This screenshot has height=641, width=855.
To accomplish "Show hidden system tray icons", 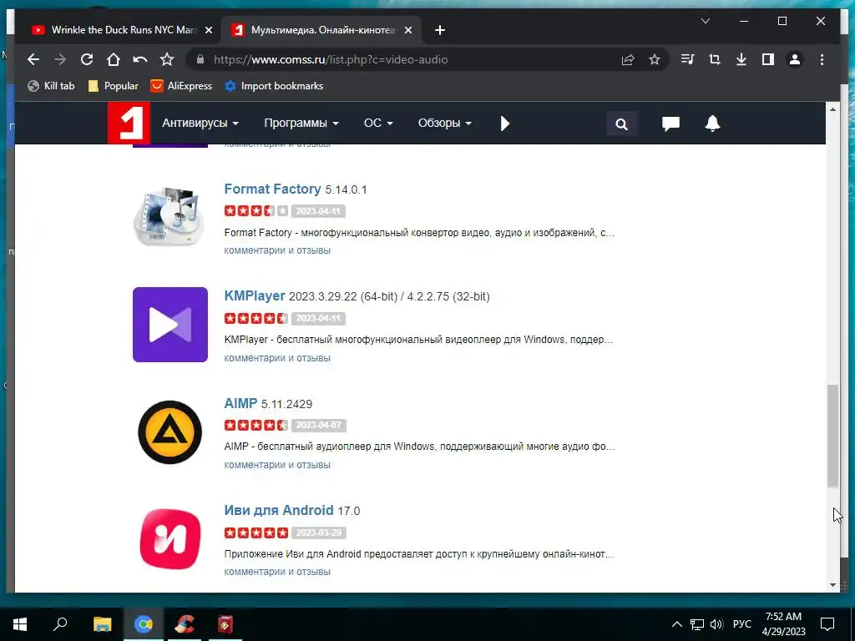I will click(x=676, y=624).
